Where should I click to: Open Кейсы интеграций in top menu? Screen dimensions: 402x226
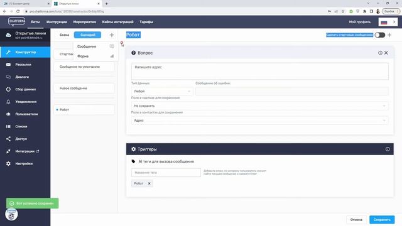[117, 22]
